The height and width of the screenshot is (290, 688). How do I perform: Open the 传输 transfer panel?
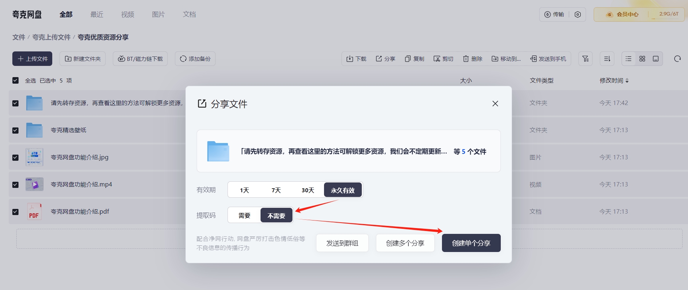[x=554, y=14]
